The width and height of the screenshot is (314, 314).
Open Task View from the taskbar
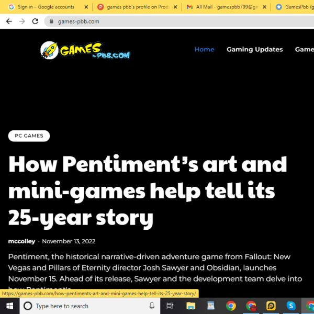click(170, 306)
